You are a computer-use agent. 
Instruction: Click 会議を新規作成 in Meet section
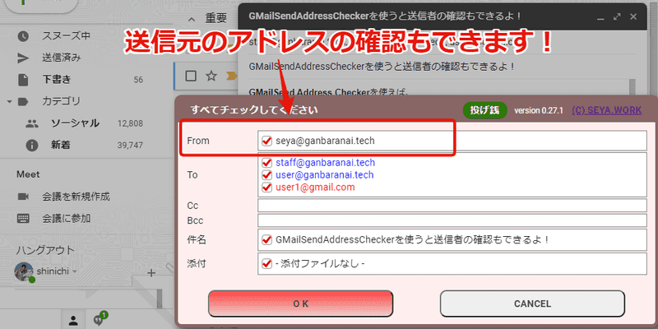(76, 197)
